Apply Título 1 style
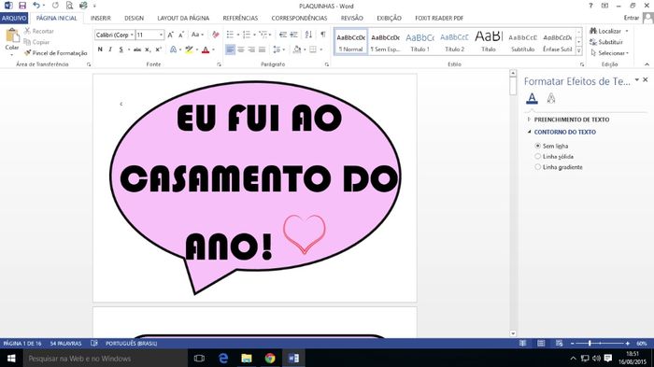 point(419,41)
